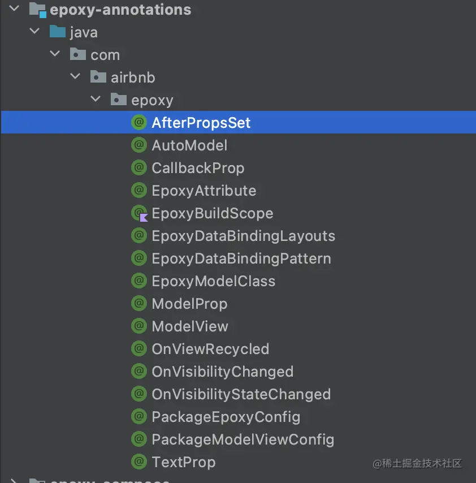The width and height of the screenshot is (476, 483).
Task: Select the OnVisibilityStateChanged file
Action: point(241,394)
